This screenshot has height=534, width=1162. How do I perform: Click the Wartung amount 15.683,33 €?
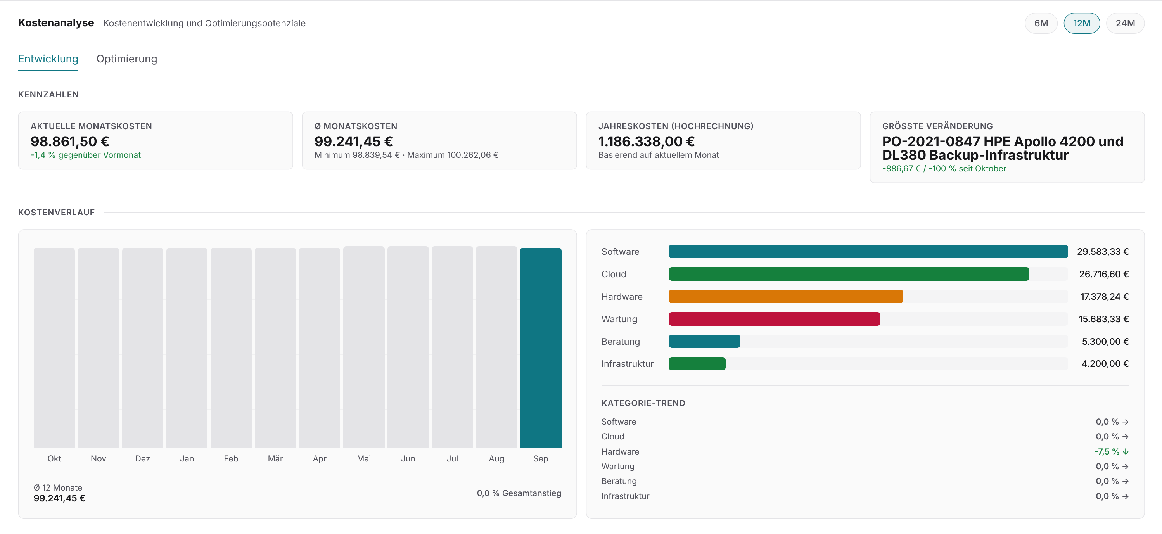tap(1104, 319)
